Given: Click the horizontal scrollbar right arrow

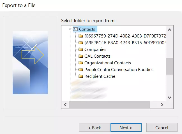Looking at the screenshot, I should 162,105.
